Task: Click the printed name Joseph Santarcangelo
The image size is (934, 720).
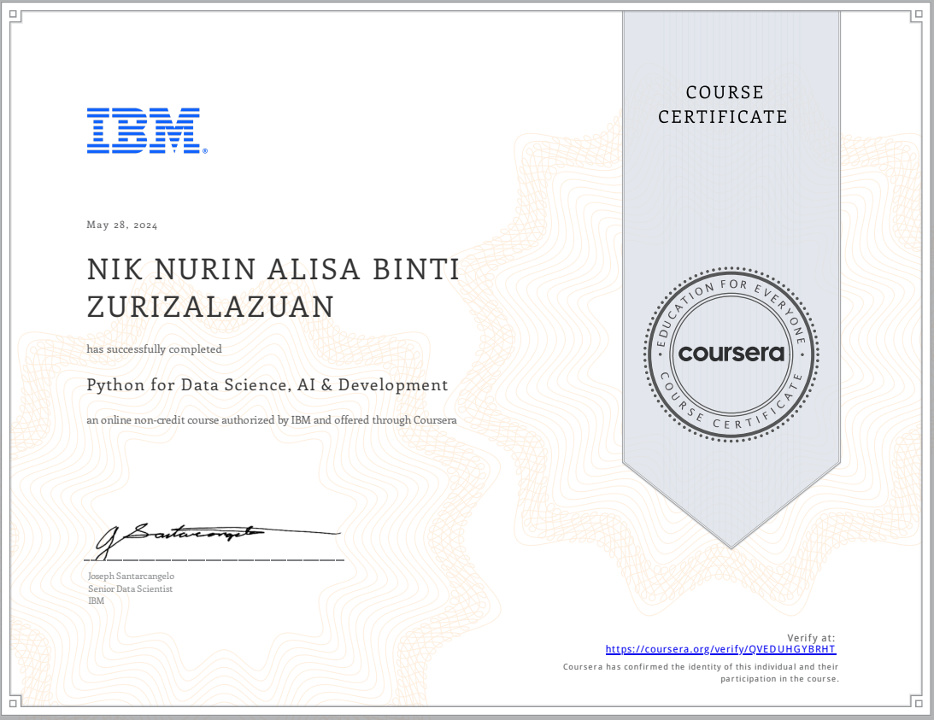Action: [131, 576]
